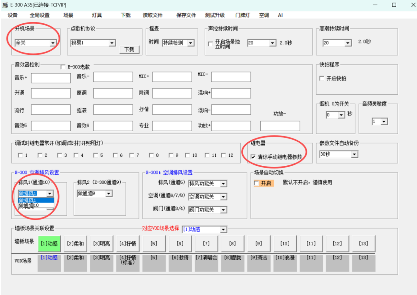The image size is (417, 295).
Task: Click the [7] wall panel scene button
Action: 206,244
